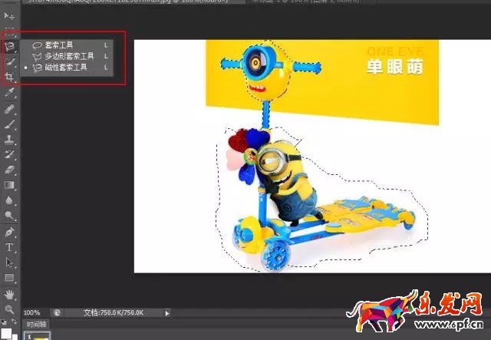The height and width of the screenshot is (340, 491).
Task: Switch to the 时间轴 timeline tab
Action: [36, 325]
